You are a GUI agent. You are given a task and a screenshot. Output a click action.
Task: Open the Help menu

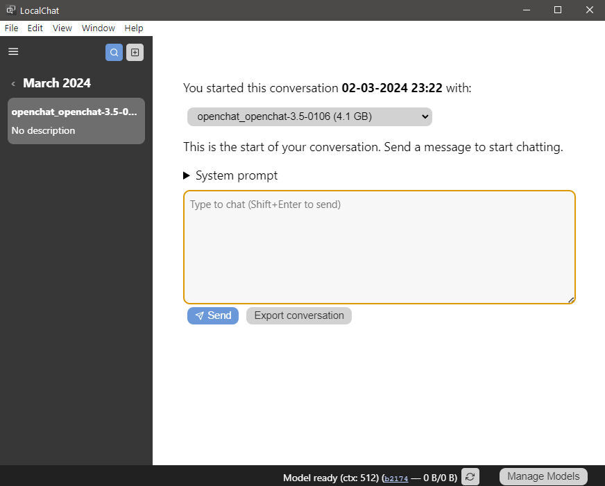click(134, 28)
